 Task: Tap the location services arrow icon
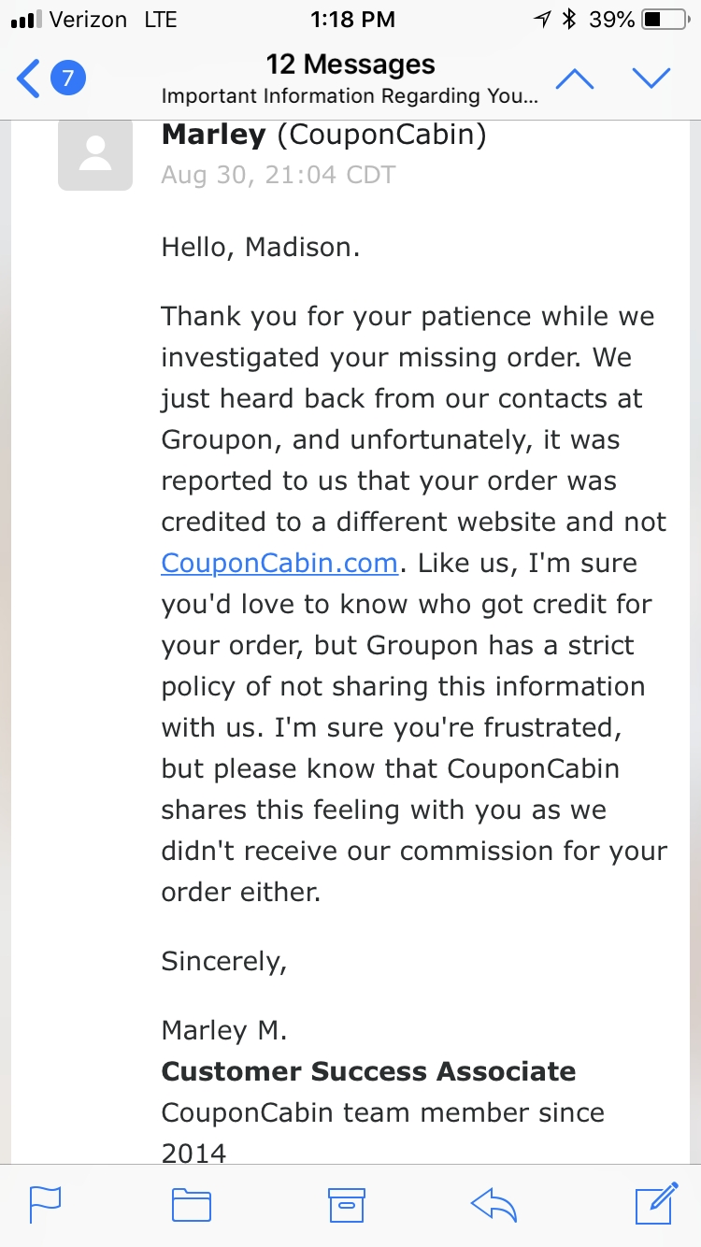pos(542,19)
